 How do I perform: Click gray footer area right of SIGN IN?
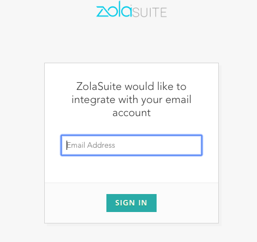pyautogui.click(x=187, y=203)
